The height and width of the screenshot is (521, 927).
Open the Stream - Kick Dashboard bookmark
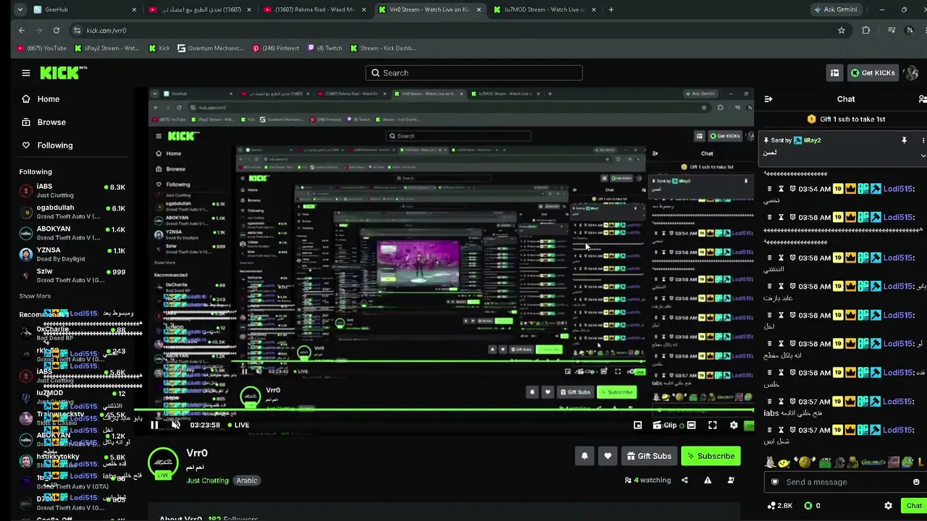(x=383, y=48)
